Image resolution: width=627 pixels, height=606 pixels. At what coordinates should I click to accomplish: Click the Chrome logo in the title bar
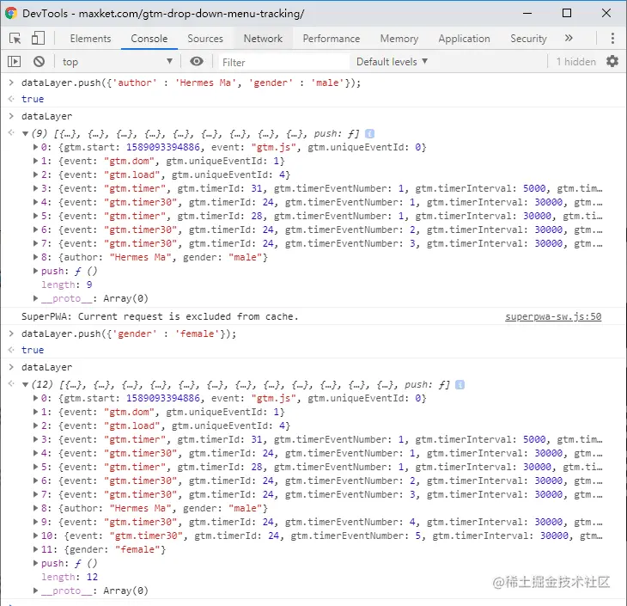(11, 13)
